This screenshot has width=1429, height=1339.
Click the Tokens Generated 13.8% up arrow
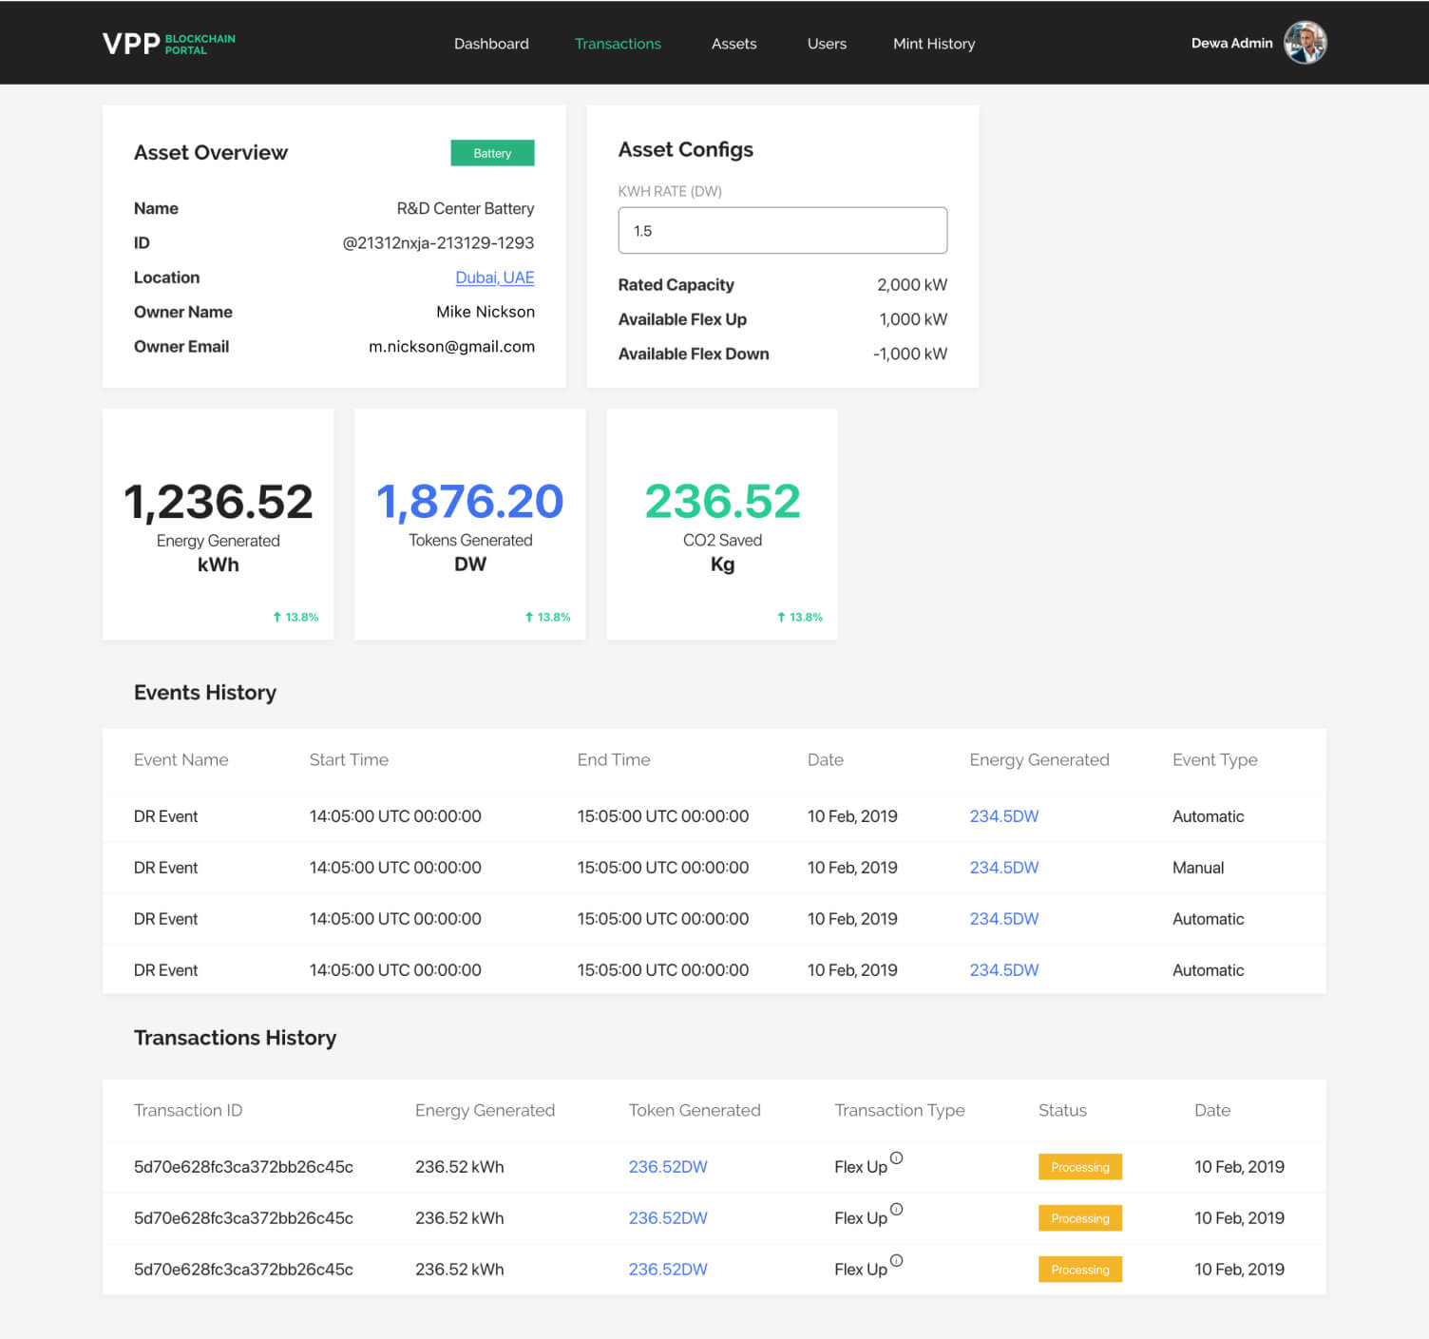(x=529, y=617)
